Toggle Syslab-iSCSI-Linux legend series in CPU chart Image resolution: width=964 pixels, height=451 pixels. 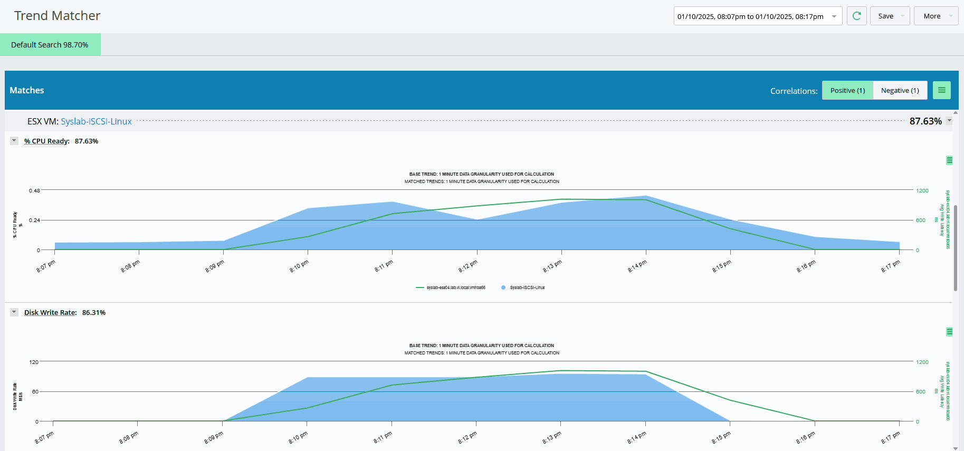[x=523, y=287]
